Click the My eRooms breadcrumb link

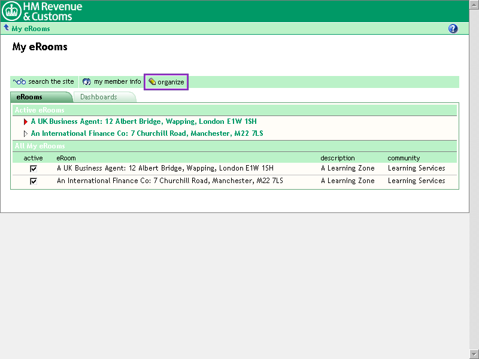31,29
